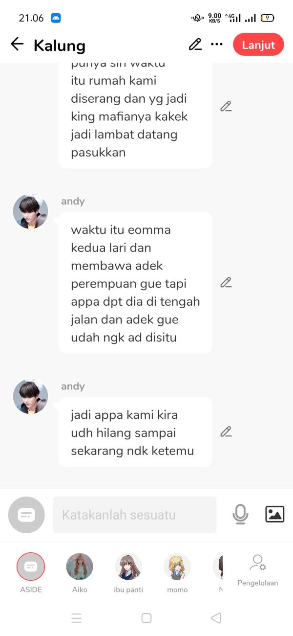The width and height of the screenshot is (293, 636).
Task: Tap the microphone voice input icon
Action: tap(240, 514)
